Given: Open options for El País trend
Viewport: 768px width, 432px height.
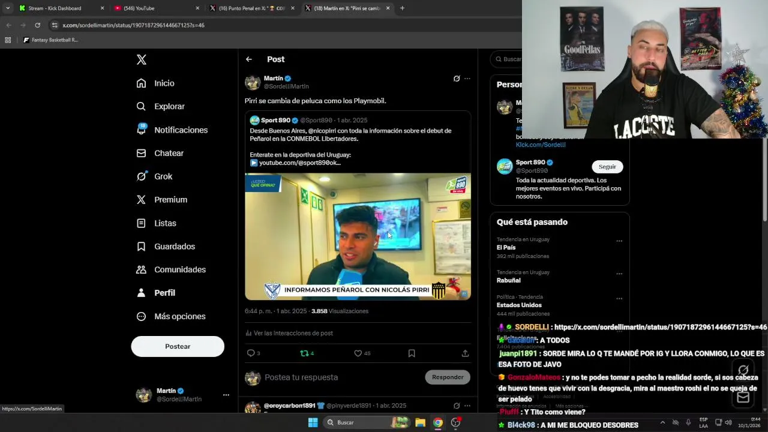Looking at the screenshot, I should click(x=619, y=241).
